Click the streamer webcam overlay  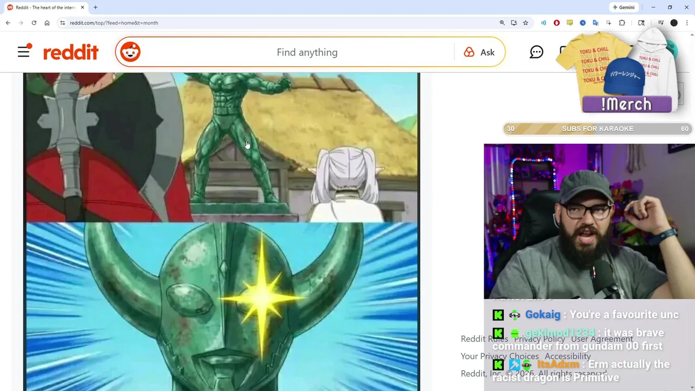click(589, 221)
